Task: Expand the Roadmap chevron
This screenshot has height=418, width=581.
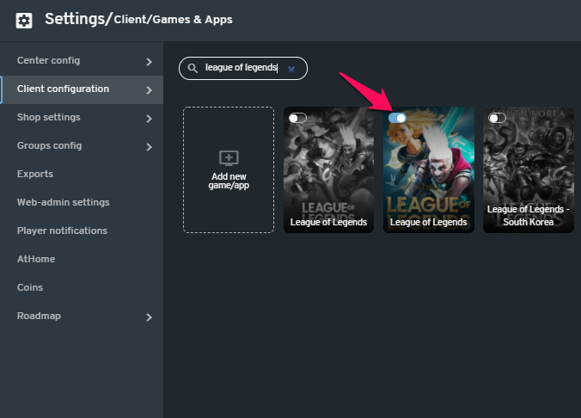Action: coord(149,317)
